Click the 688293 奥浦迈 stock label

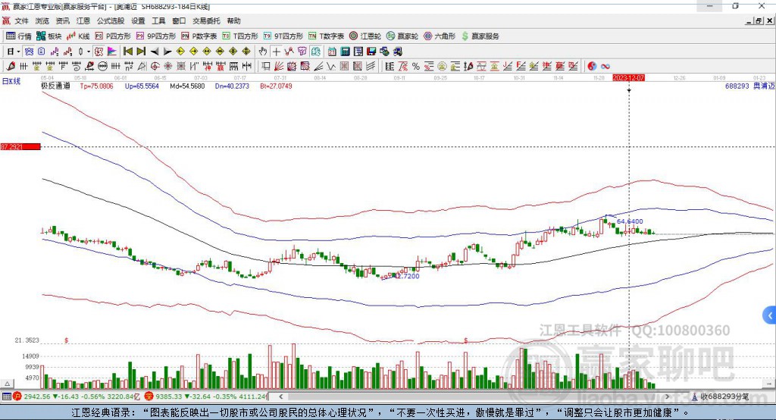click(749, 86)
